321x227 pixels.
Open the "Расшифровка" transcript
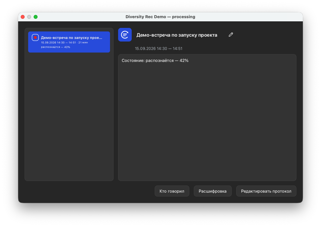(x=213, y=191)
